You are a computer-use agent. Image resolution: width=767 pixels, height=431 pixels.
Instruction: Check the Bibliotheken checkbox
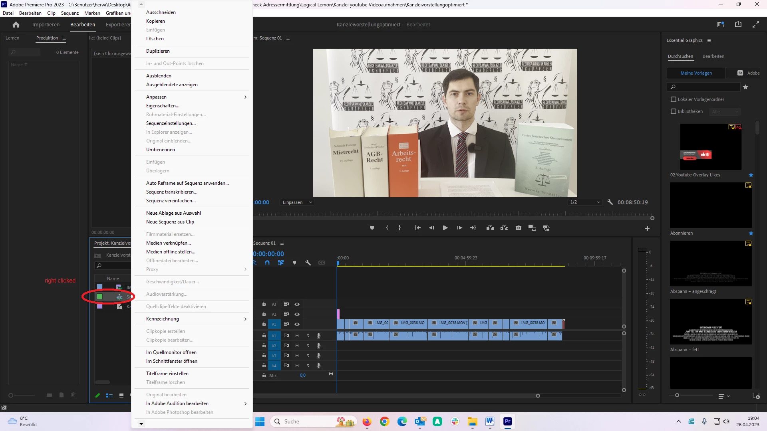coord(674,111)
